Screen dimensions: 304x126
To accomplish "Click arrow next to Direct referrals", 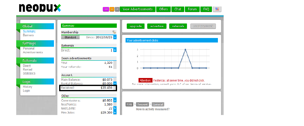I will pos(115,50).
